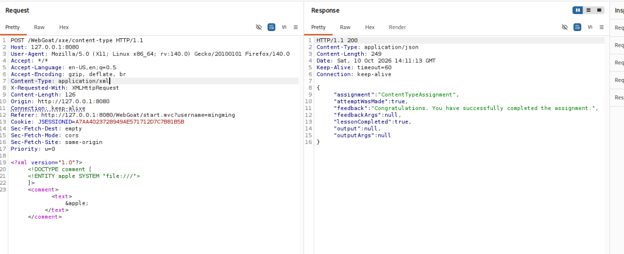Toggle the \n newline display in Request panel

[x=284, y=27]
